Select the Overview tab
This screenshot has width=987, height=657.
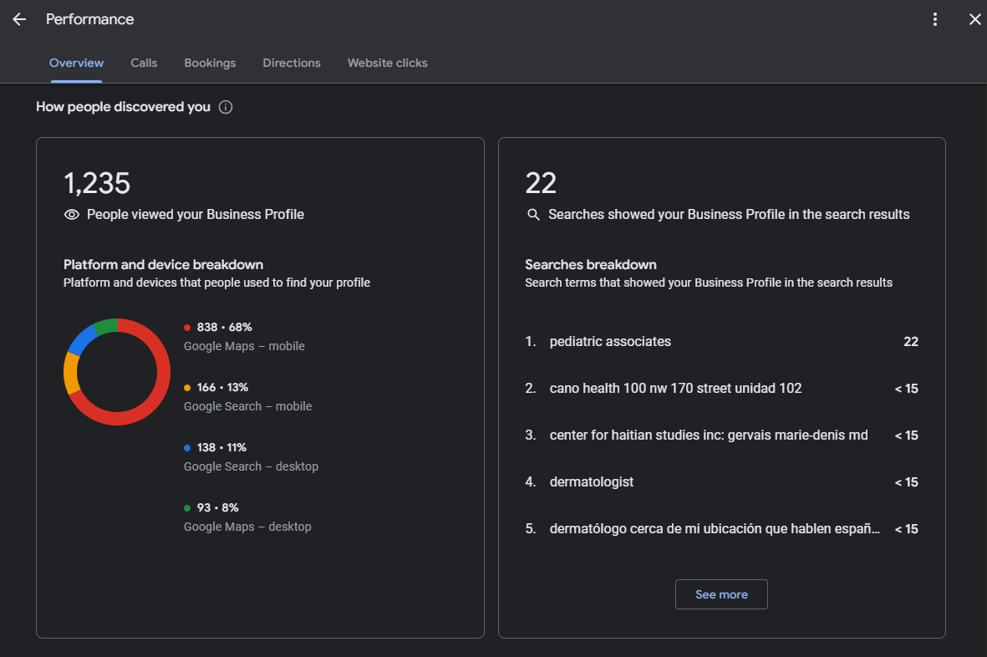tap(76, 63)
